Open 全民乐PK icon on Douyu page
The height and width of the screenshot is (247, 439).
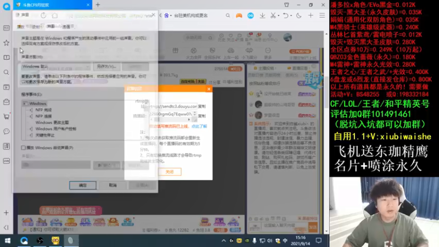(212, 53)
